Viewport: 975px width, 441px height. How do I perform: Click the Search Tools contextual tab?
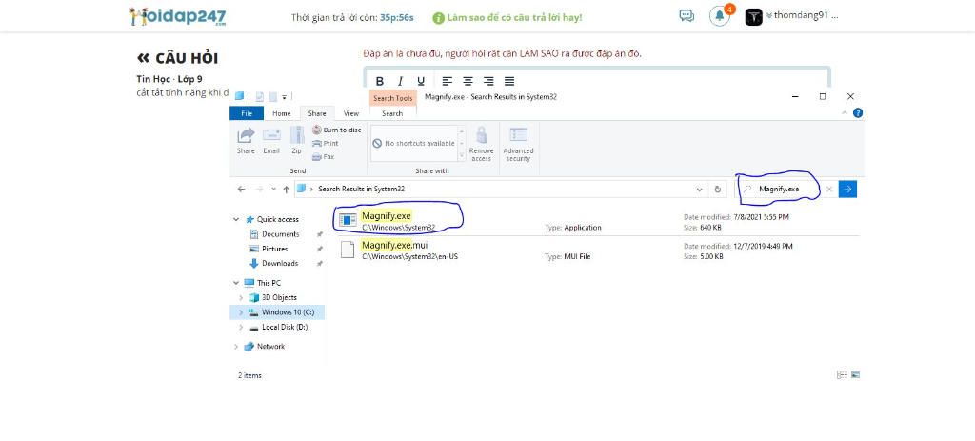pyautogui.click(x=392, y=98)
